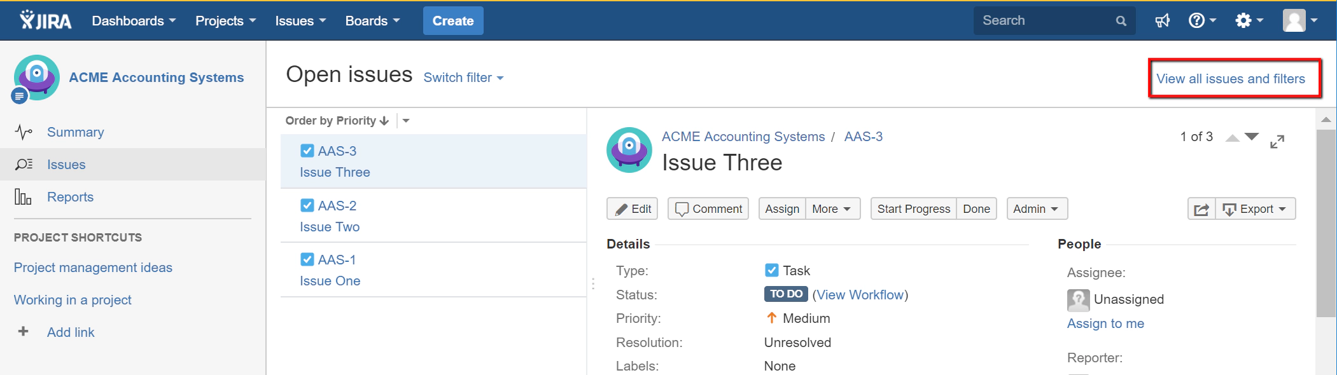Viewport: 1337px width, 375px height.
Task: Expand the Switch filter dropdown
Action: point(463,78)
